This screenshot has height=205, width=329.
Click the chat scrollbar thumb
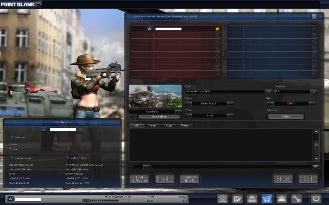[316, 144]
